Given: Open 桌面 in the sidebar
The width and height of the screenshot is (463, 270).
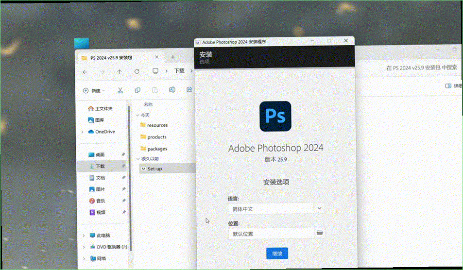Looking at the screenshot, I should pos(97,154).
